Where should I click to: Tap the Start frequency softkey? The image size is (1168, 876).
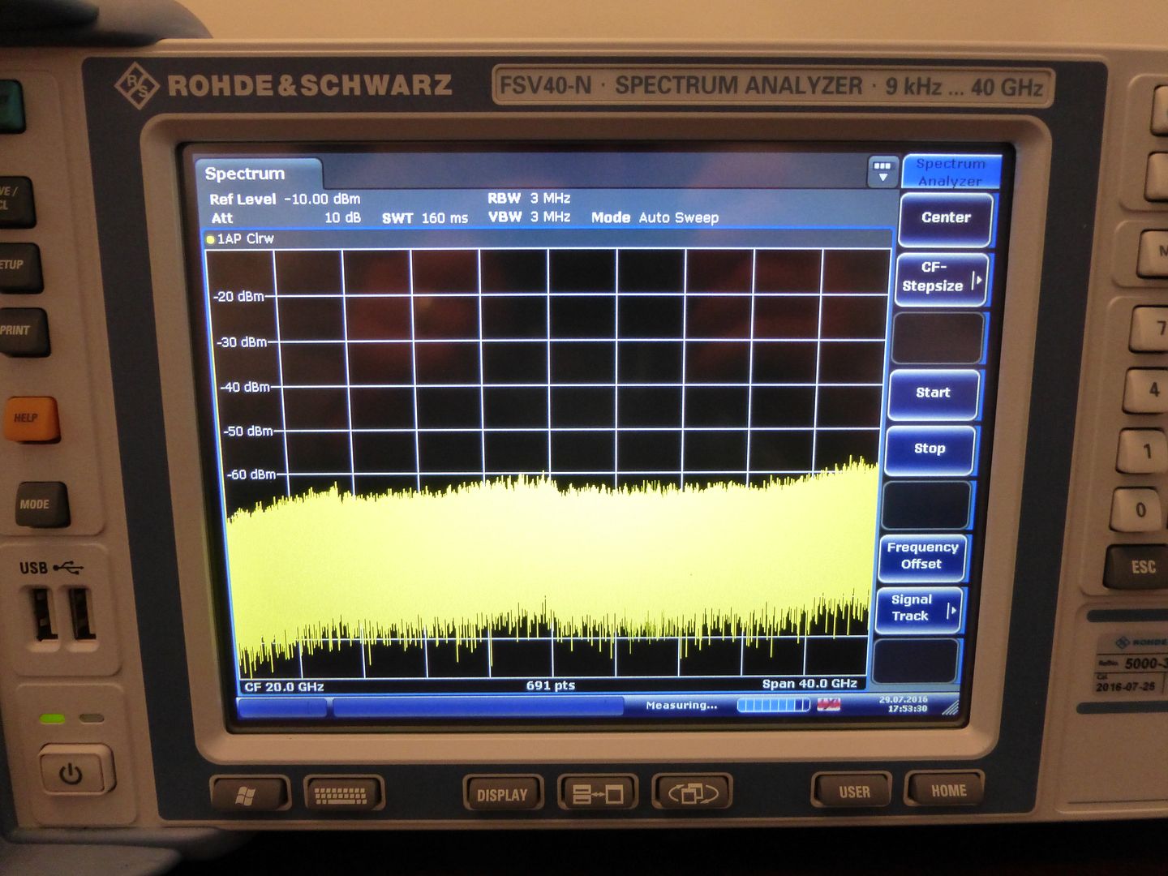tap(934, 393)
